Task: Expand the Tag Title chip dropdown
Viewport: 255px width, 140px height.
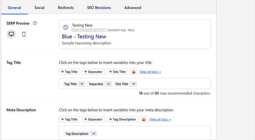Action: (82, 84)
